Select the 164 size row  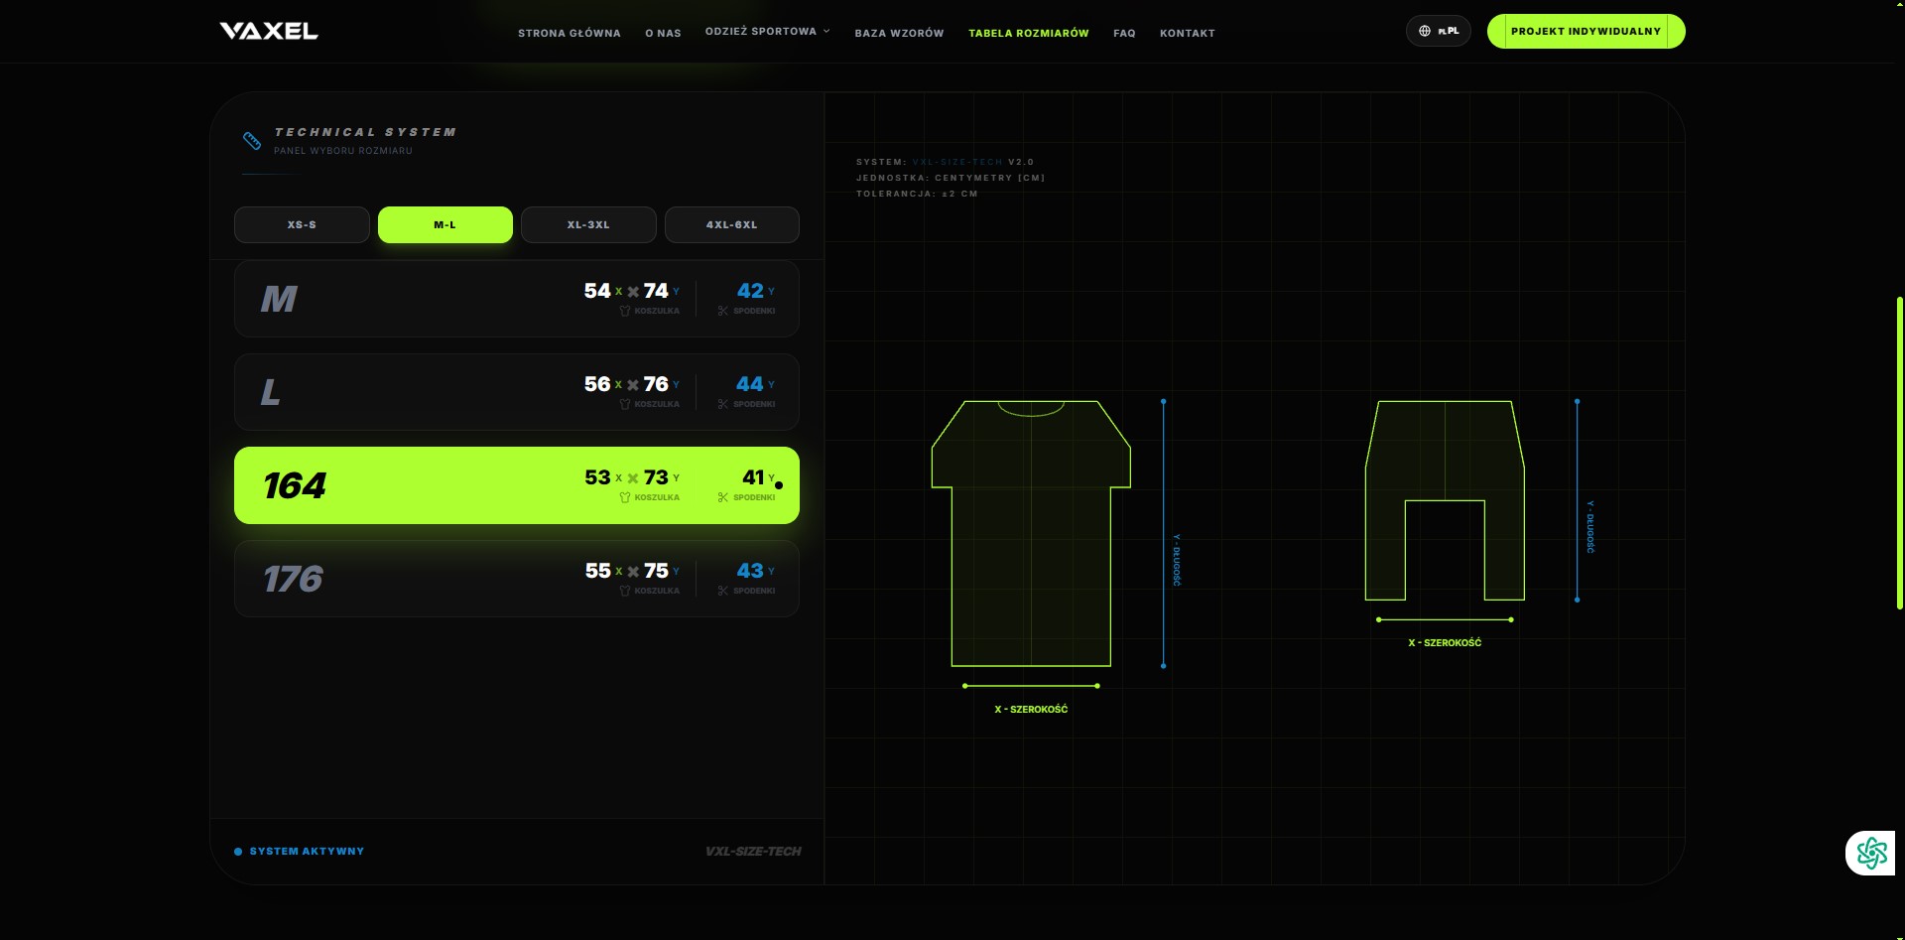point(517,485)
